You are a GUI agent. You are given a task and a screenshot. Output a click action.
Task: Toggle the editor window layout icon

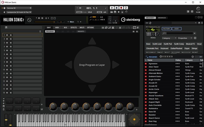click(135, 28)
